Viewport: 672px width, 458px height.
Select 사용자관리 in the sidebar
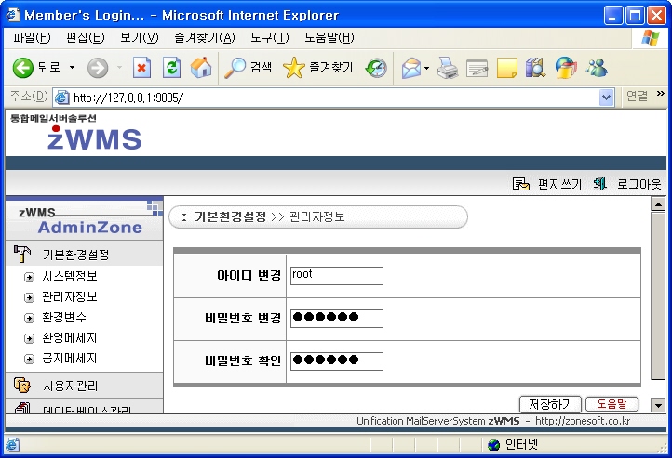point(71,386)
